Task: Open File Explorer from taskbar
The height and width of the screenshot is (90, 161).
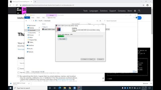Action: pos(65,88)
